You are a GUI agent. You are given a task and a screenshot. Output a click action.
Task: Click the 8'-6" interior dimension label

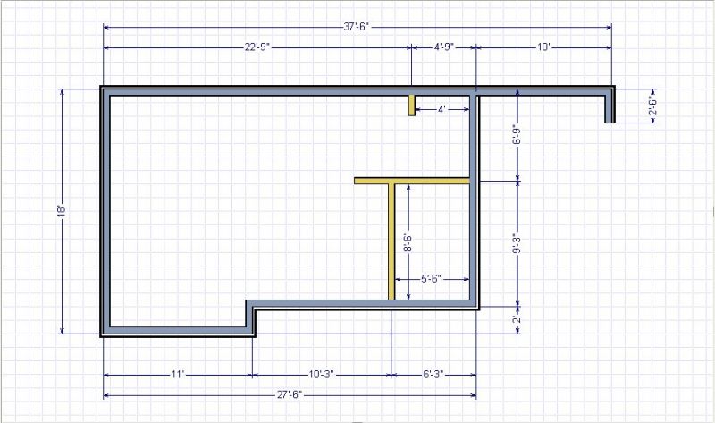click(x=408, y=242)
